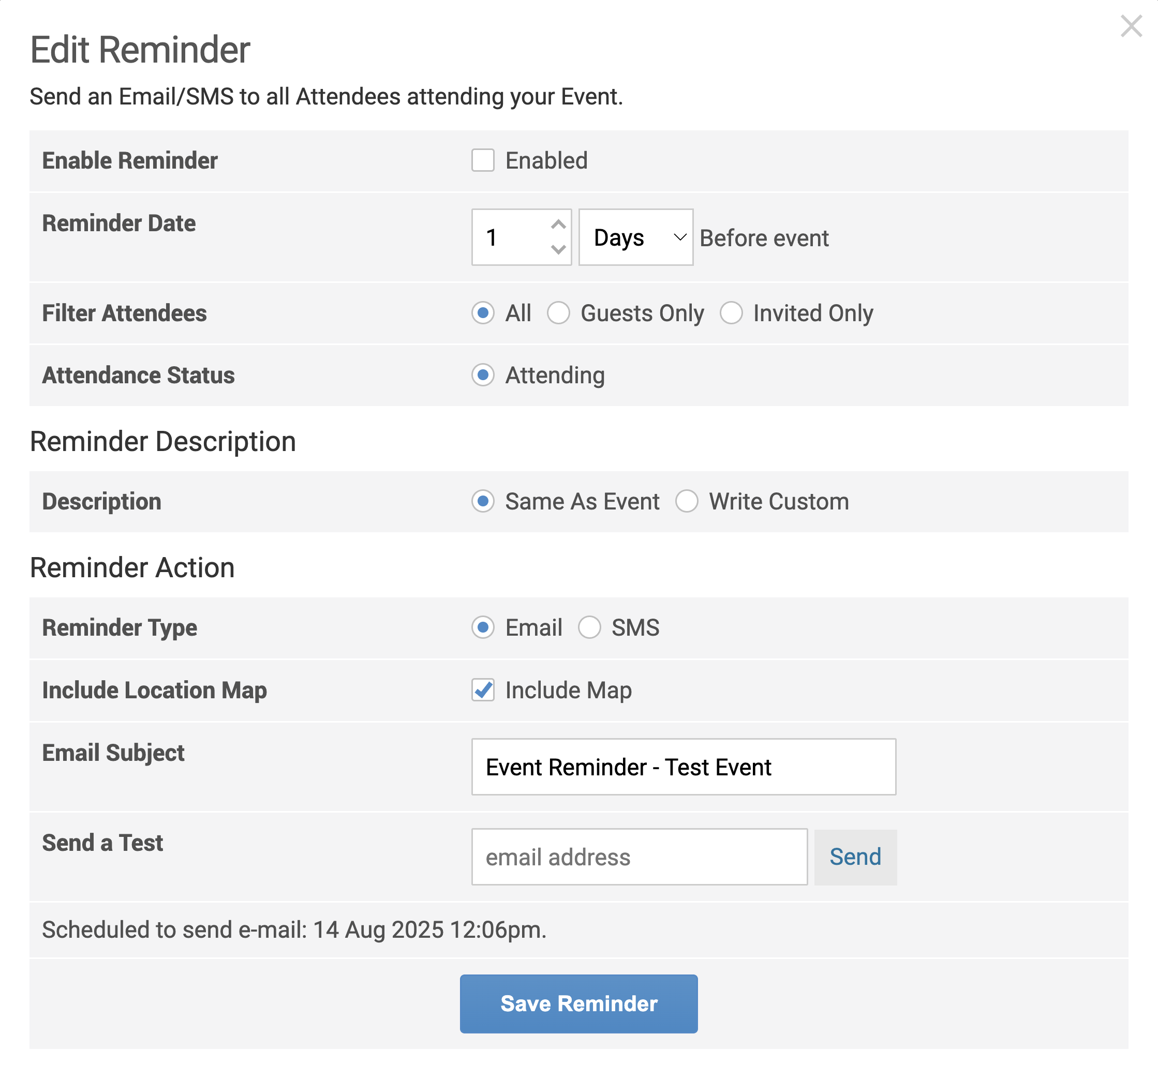This screenshot has width=1158, height=1080.
Task: Select Email as the reminder type
Action: (483, 627)
